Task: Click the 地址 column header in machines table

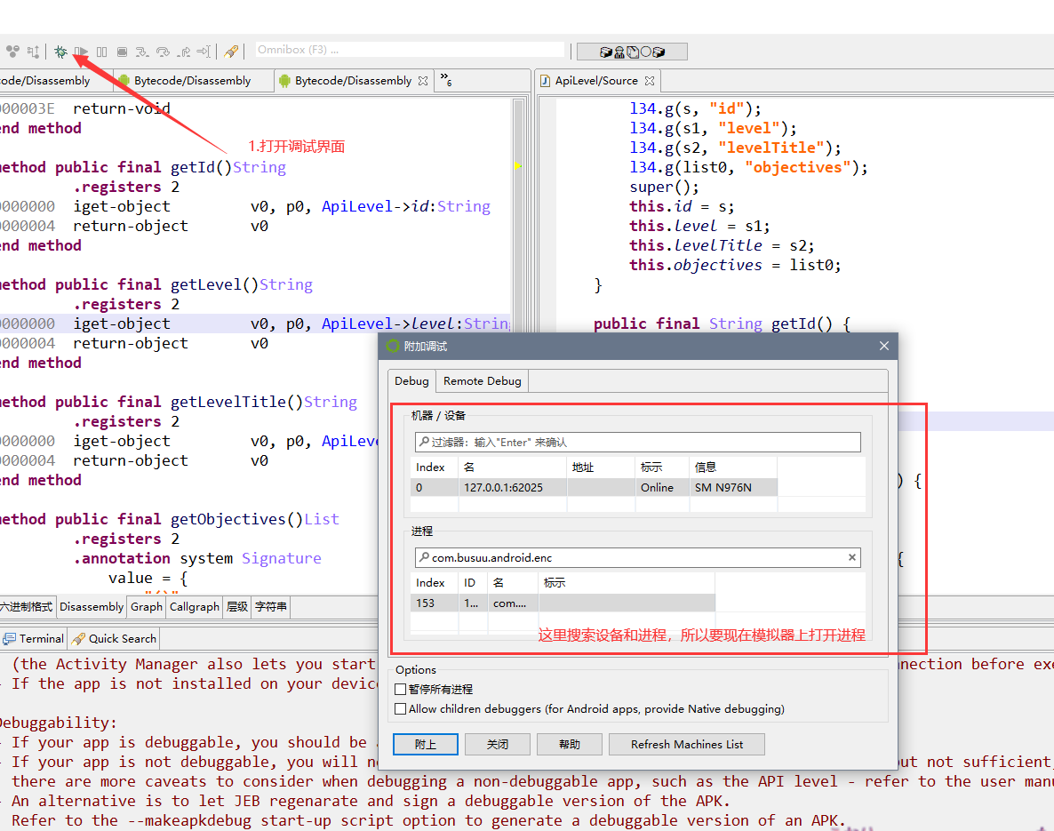Action: point(601,467)
